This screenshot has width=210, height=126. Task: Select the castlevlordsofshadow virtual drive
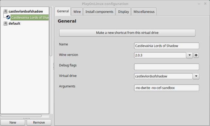[x=26, y=11]
